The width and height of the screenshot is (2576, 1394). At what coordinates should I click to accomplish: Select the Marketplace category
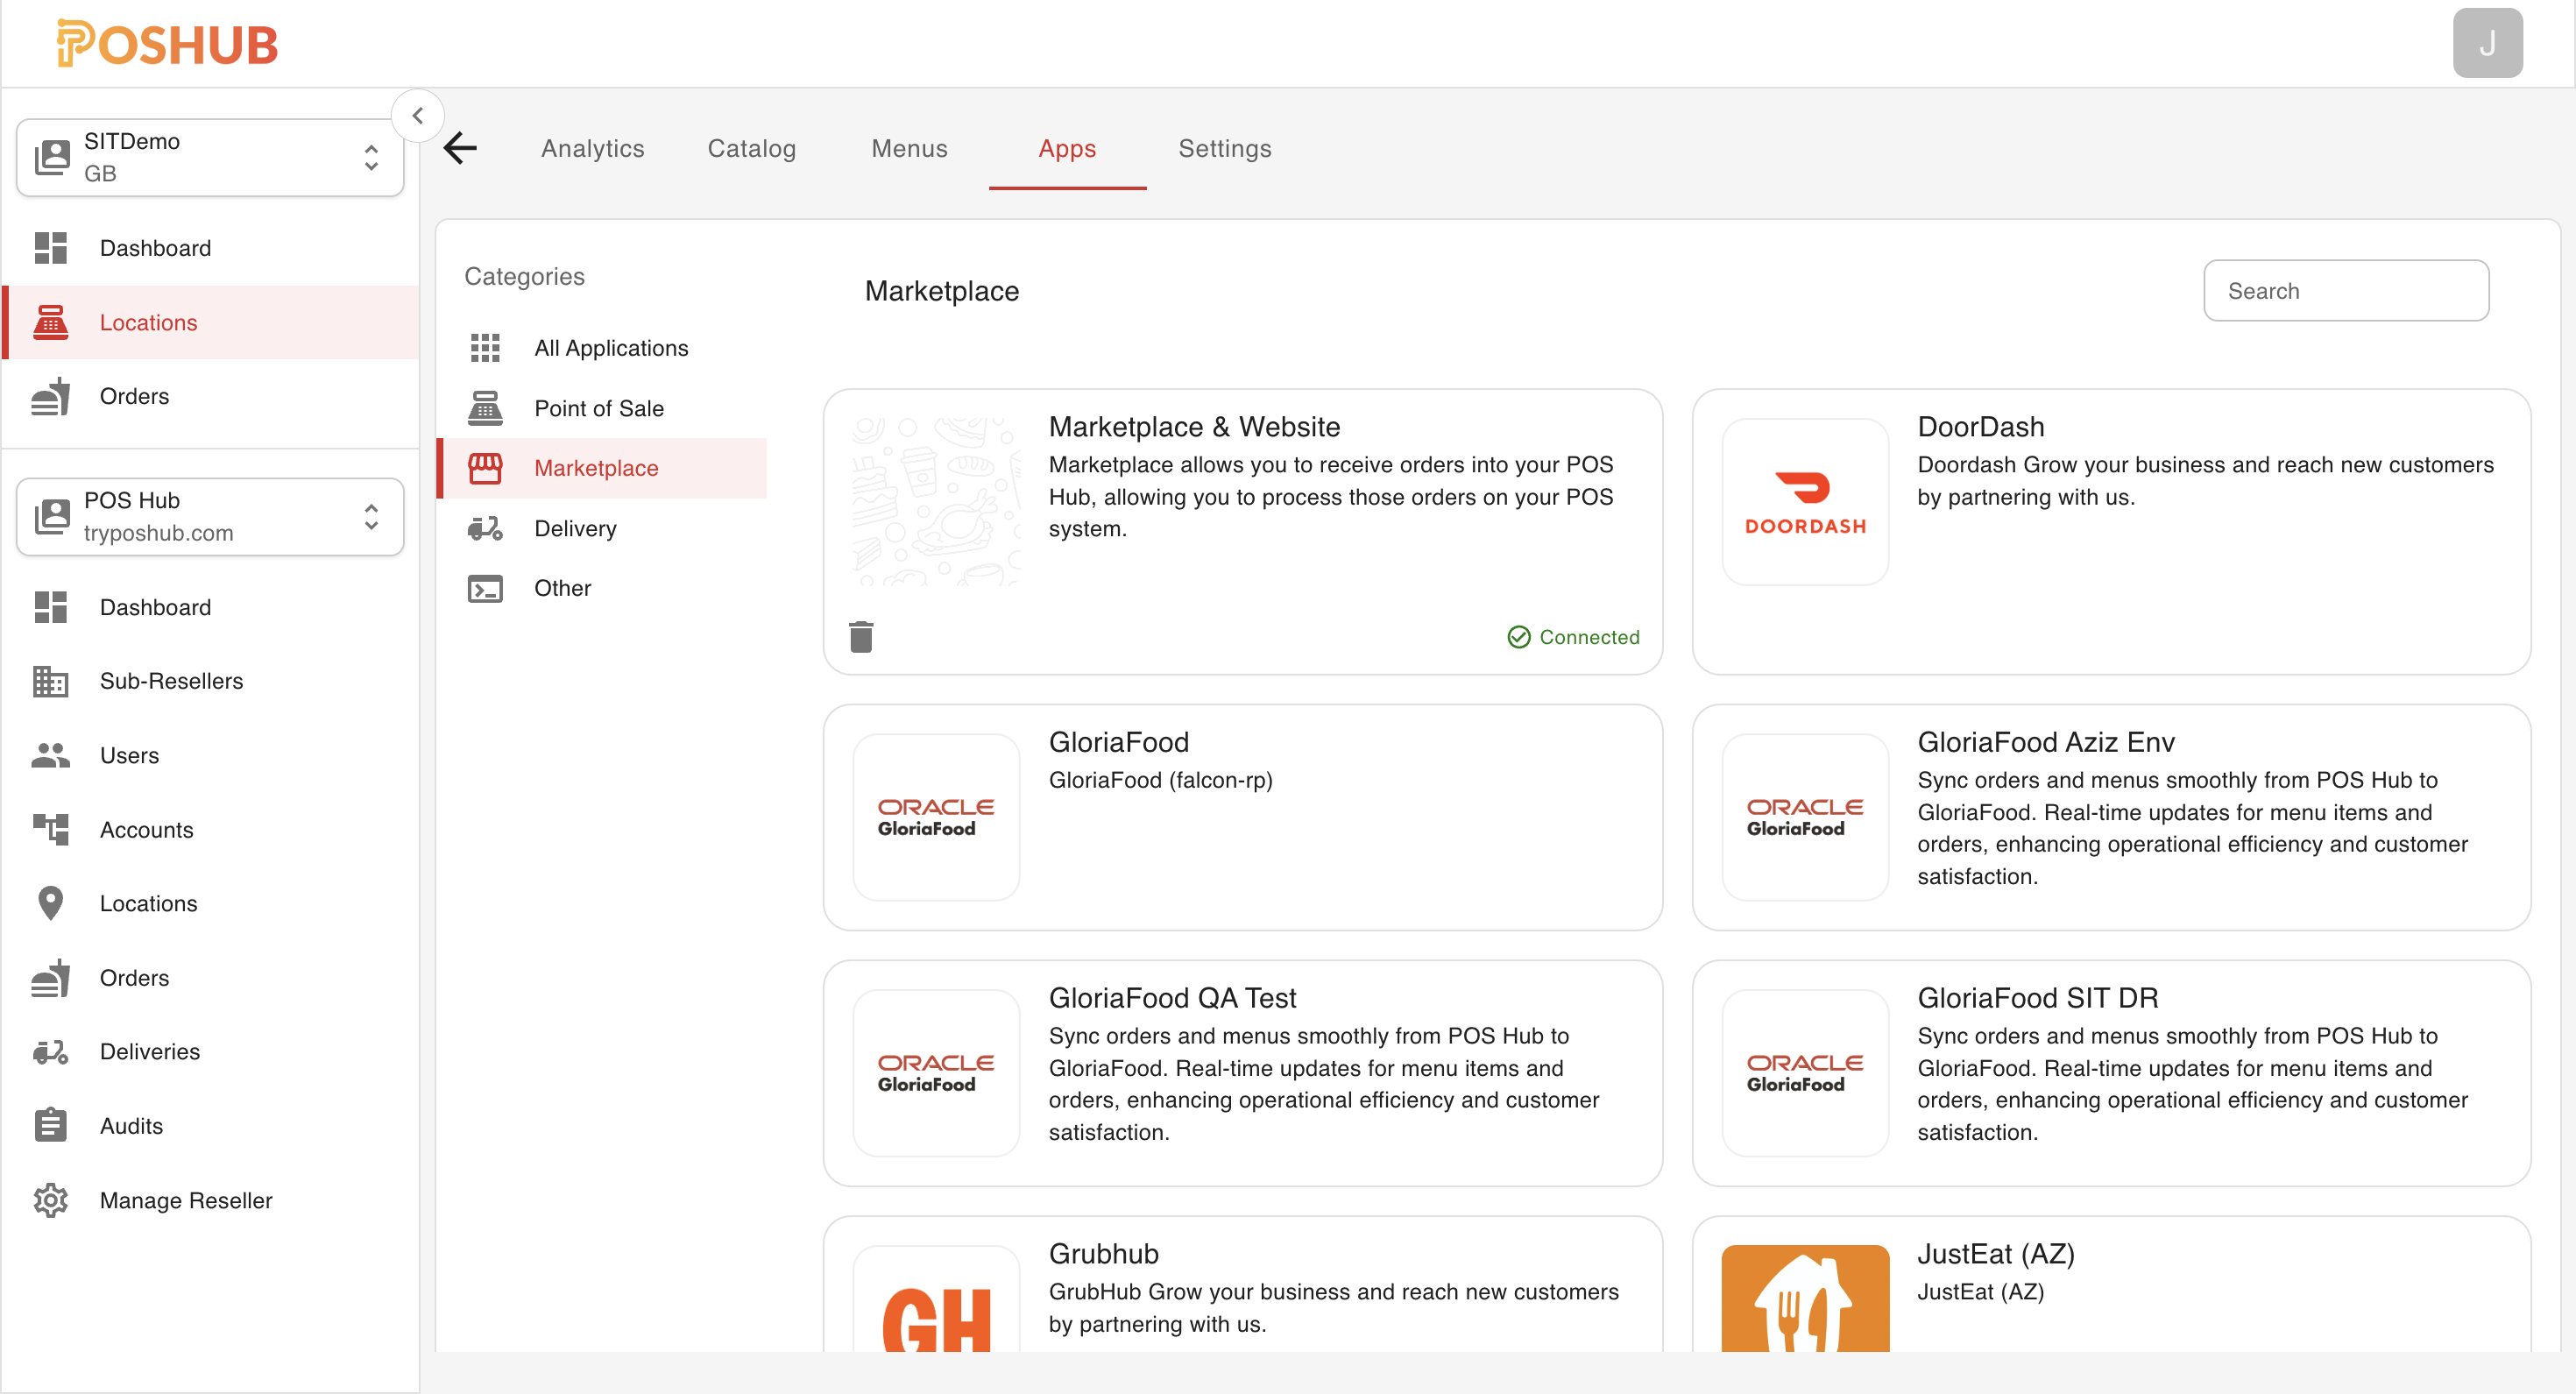coord(595,467)
